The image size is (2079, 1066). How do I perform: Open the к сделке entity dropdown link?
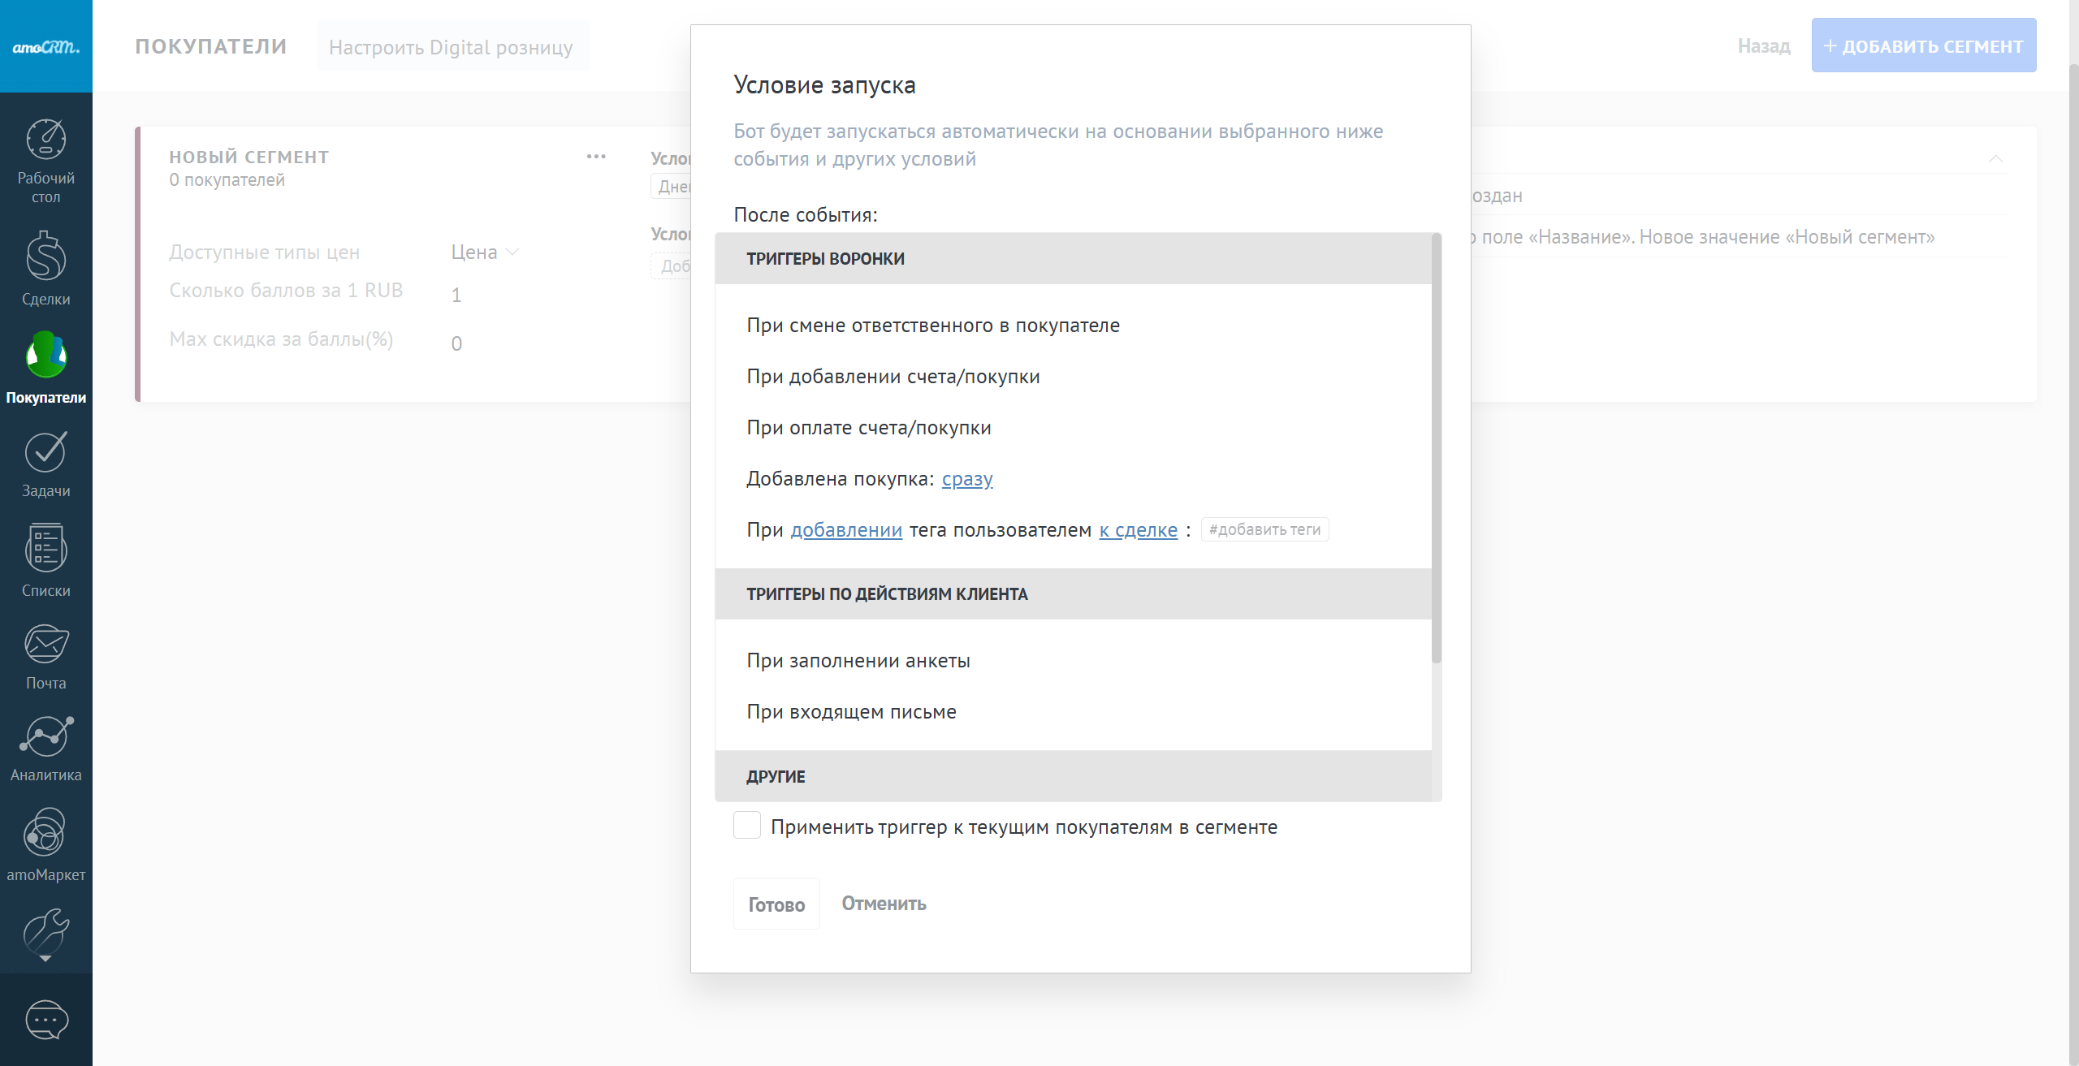pyautogui.click(x=1138, y=530)
